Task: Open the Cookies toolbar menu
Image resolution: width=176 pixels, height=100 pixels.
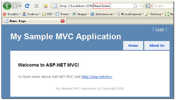Action: click(31, 14)
